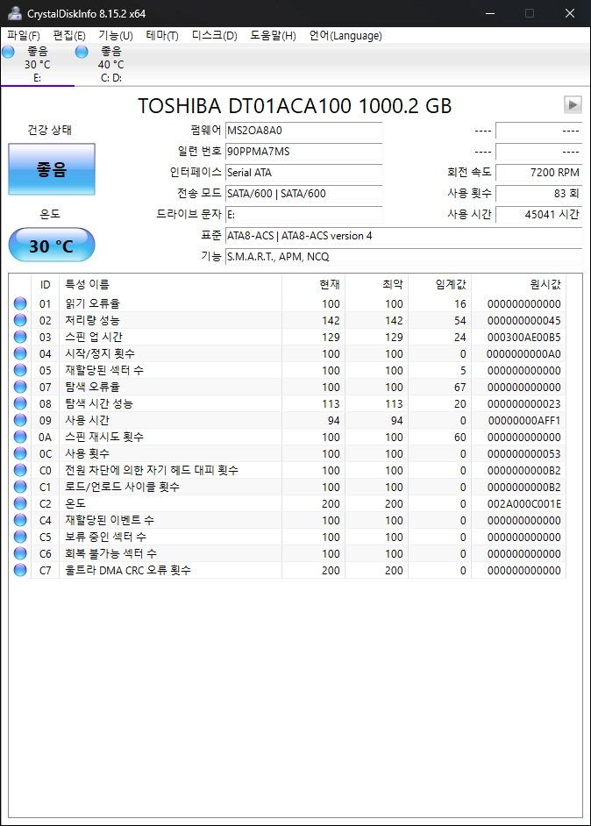Viewport: 591px width, 826px height.
Task: Select the C: D: disk tab at 40 °C
Action: 111,64
